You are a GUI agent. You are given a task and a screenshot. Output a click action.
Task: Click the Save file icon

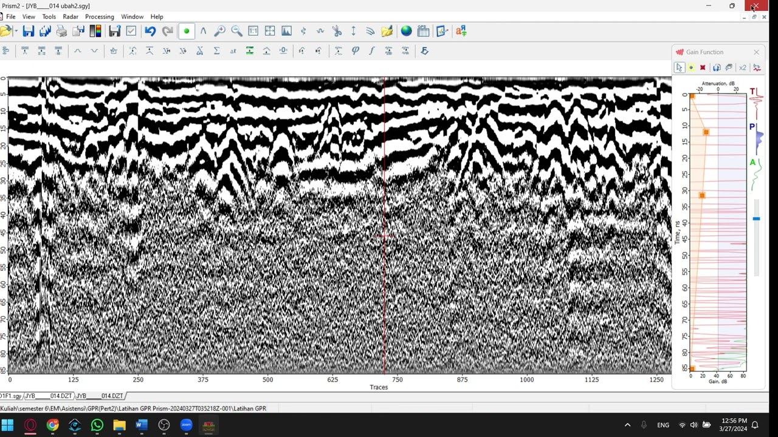coord(28,31)
